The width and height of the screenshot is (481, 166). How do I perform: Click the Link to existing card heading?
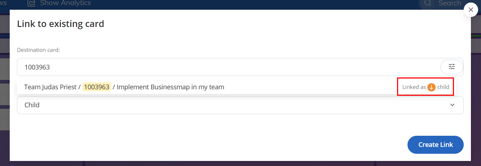[x=61, y=24]
